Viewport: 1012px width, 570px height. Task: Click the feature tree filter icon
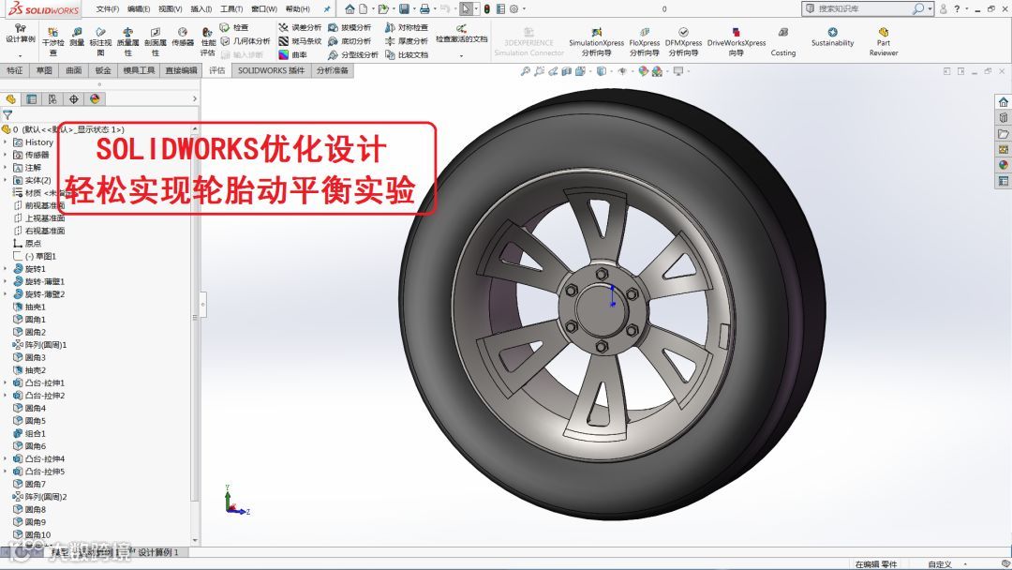(x=7, y=115)
